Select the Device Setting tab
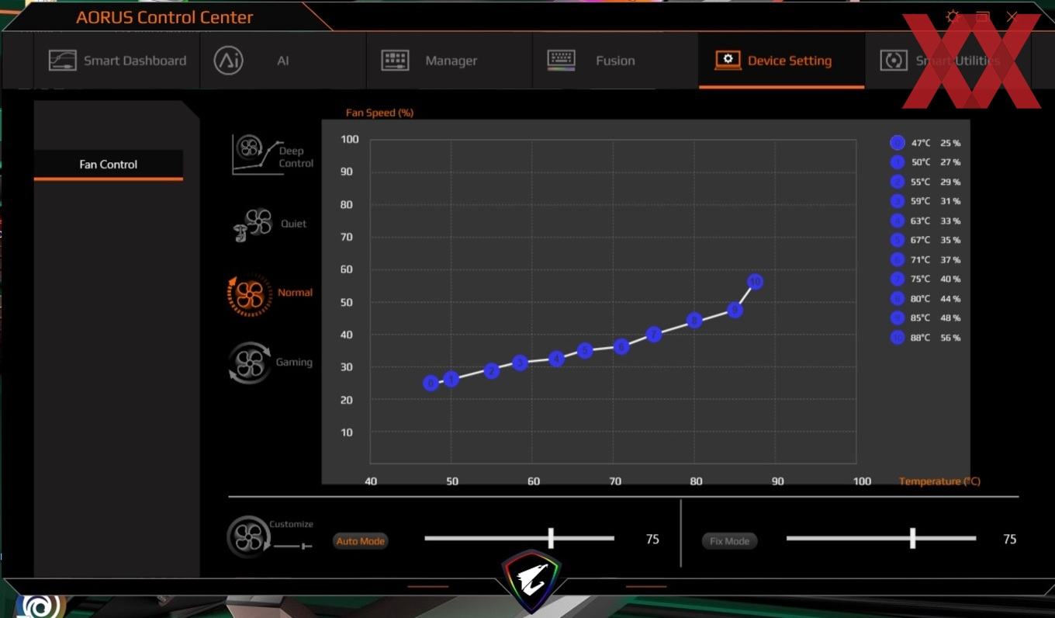The width and height of the screenshot is (1055, 618). [781, 61]
